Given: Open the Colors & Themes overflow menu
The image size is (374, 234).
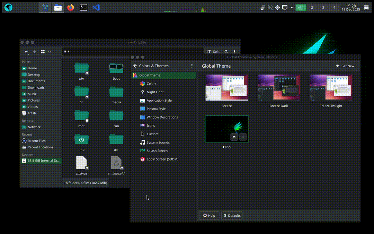Looking at the screenshot, I should click(192, 66).
